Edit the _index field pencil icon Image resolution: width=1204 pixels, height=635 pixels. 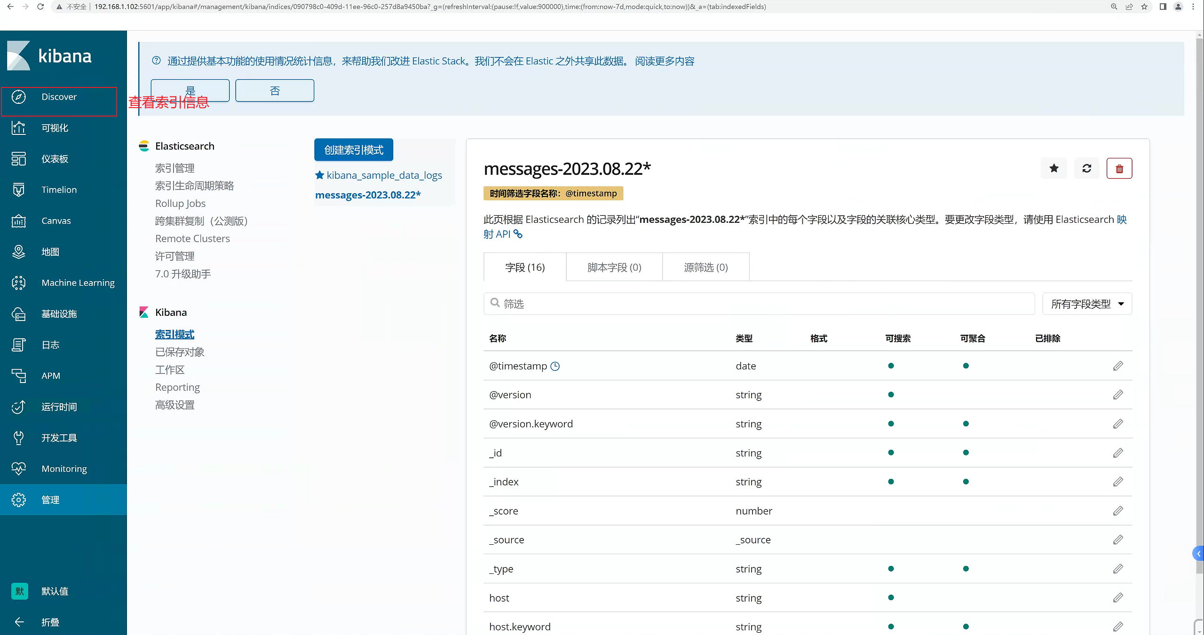tap(1118, 482)
